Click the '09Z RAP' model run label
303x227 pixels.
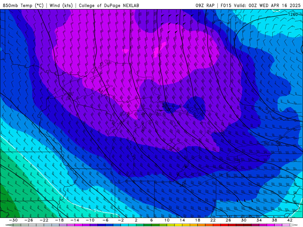205,6
